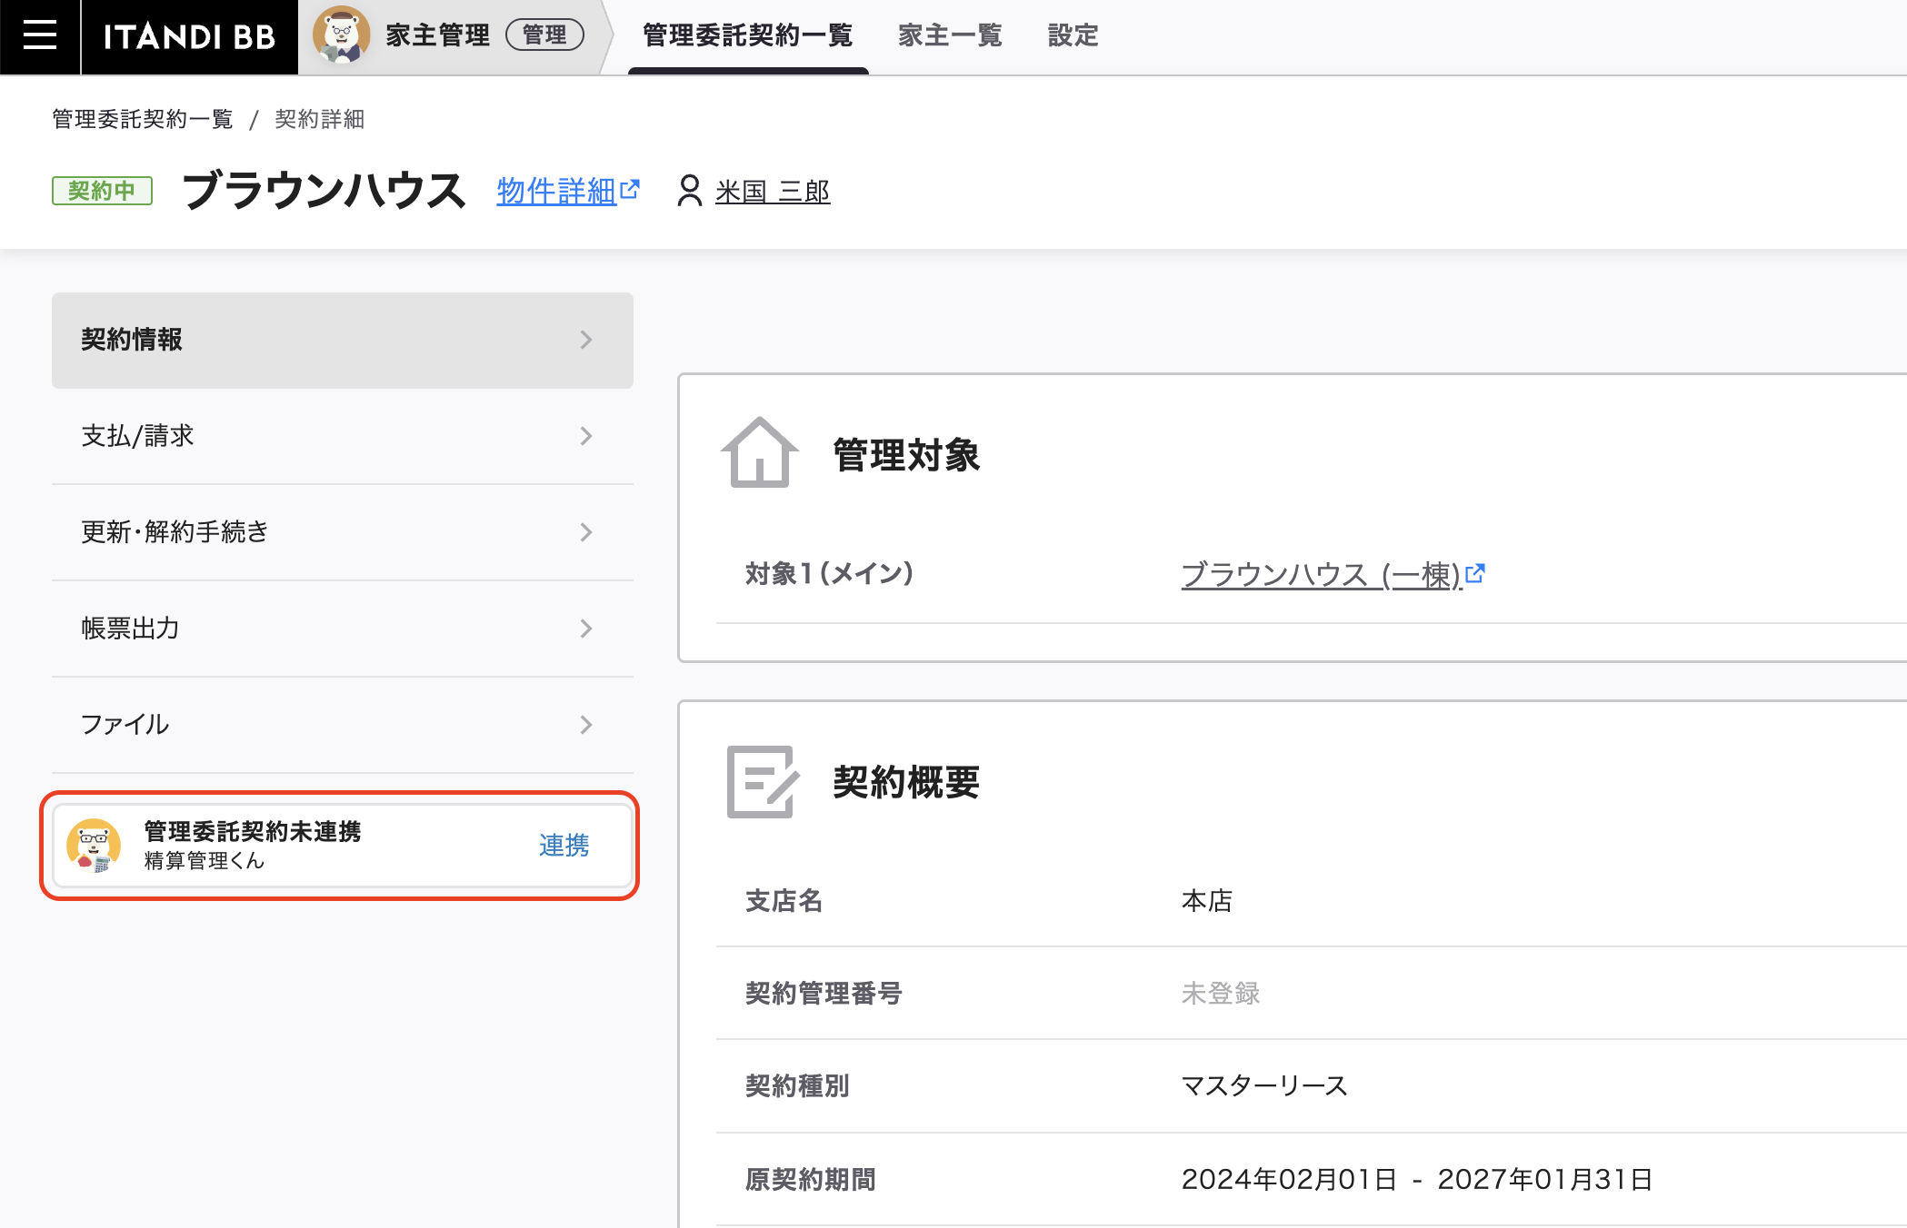Screen dimensions: 1907x1228
Task: Click the 契約管理番号 value 未登録
Action: (1221, 994)
